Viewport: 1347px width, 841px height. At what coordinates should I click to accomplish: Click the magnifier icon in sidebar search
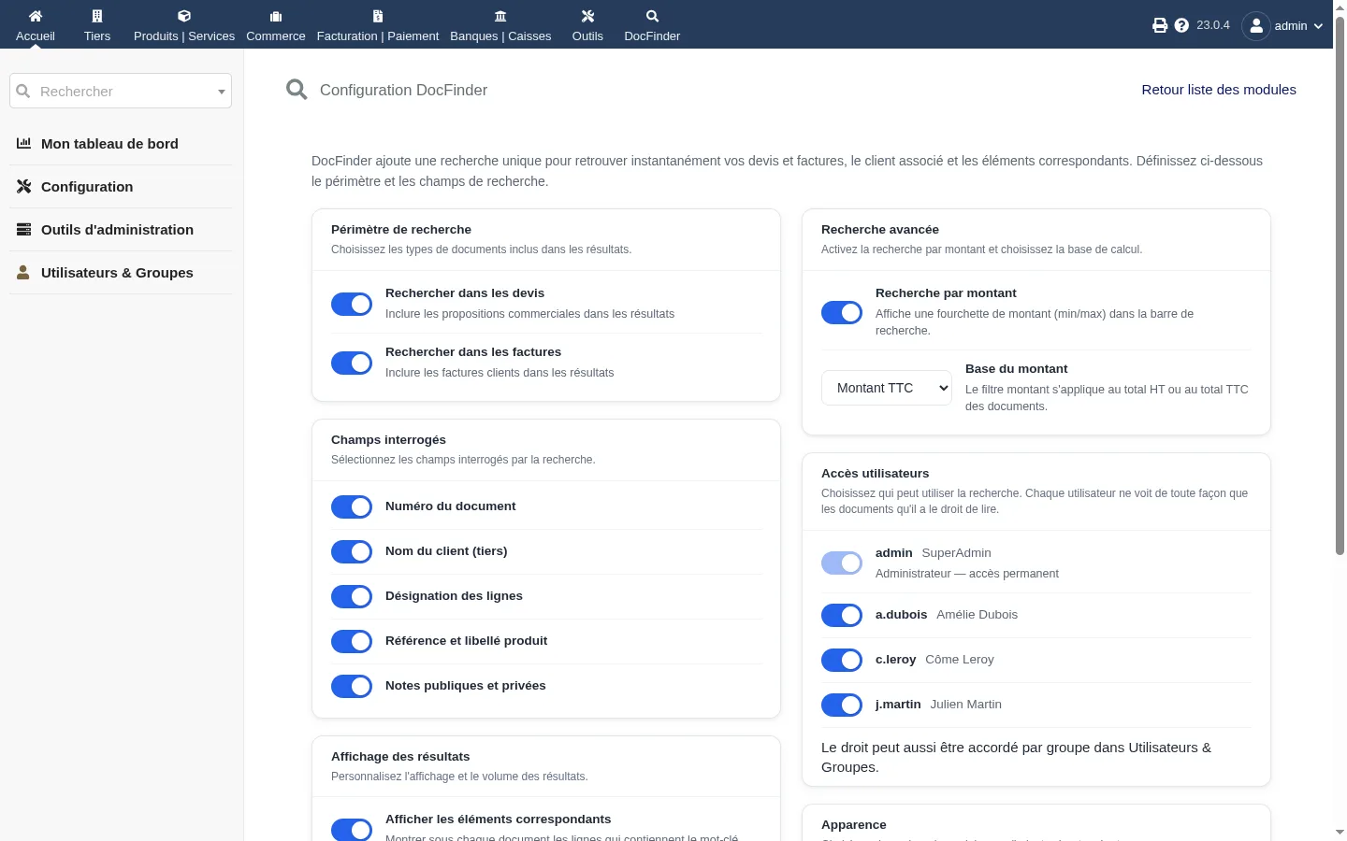click(x=23, y=91)
